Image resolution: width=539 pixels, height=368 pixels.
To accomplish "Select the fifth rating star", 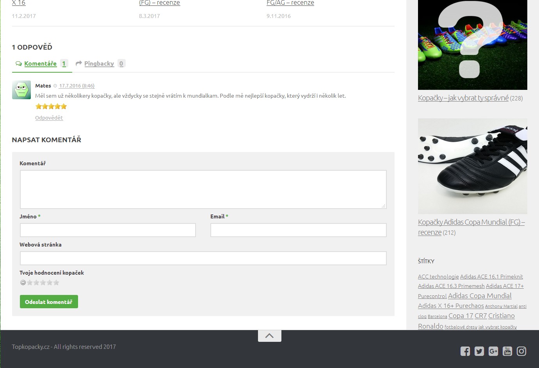I will [x=56, y=282].
